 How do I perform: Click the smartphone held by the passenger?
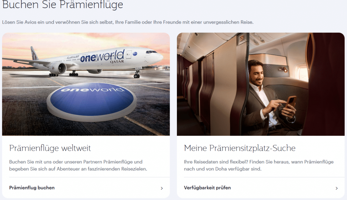(290, 103)
